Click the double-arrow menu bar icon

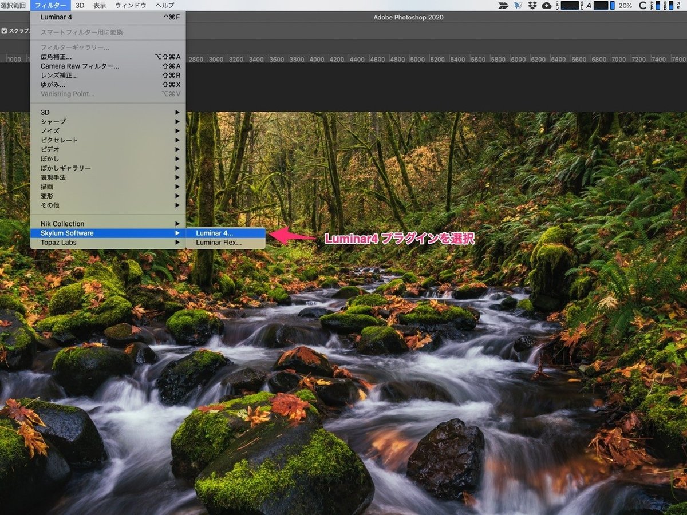point(503,6)
